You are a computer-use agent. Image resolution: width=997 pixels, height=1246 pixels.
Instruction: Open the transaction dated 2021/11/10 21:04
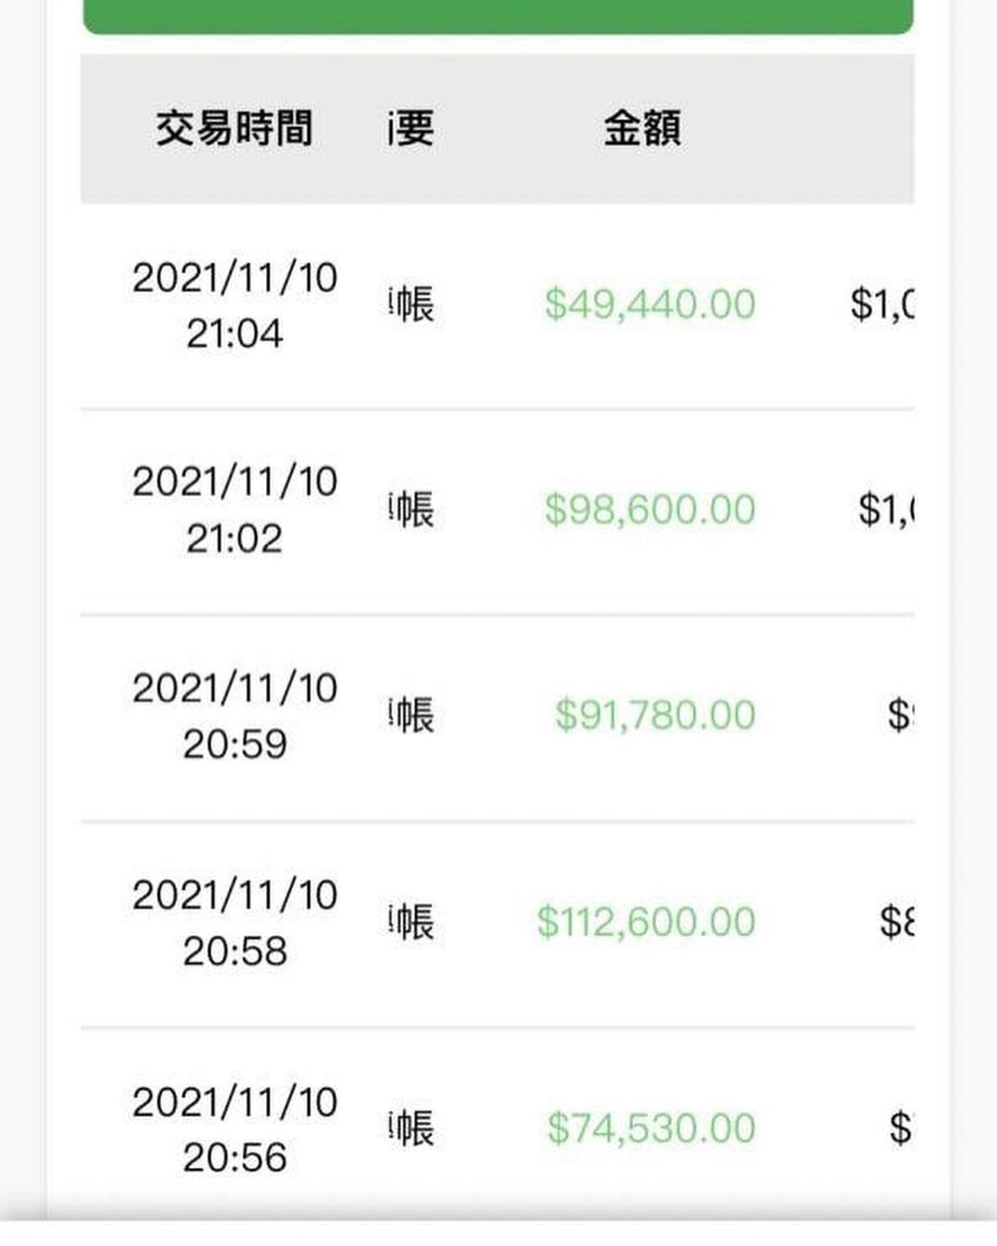[x=235, y=305]
